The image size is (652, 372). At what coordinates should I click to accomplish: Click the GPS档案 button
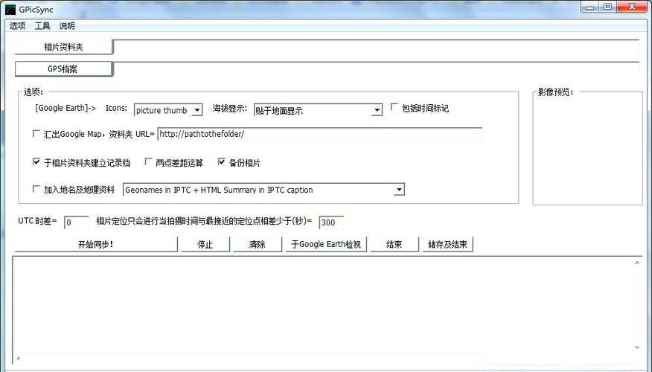(x=63, y=69)
